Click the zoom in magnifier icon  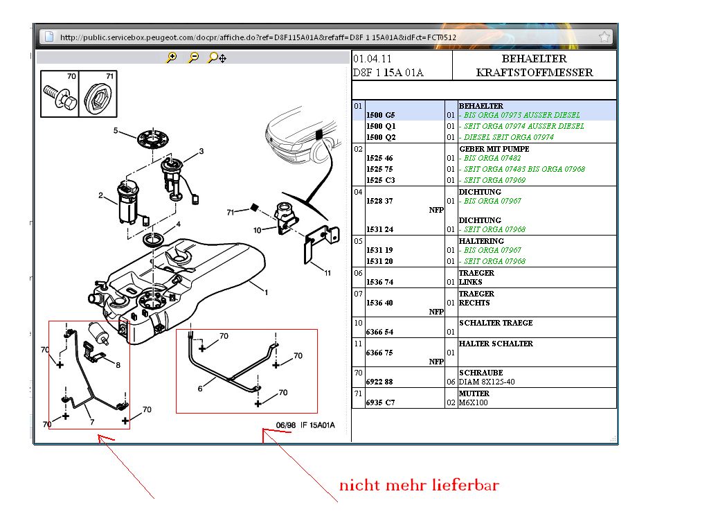click(172, 58)
